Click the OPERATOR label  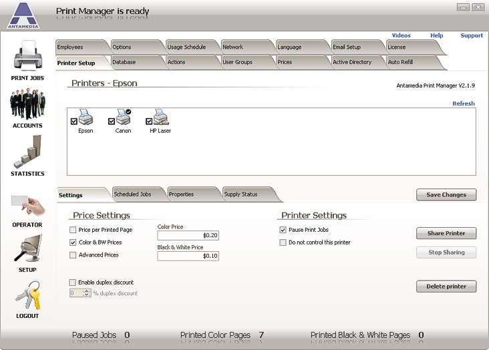[27, 224]
